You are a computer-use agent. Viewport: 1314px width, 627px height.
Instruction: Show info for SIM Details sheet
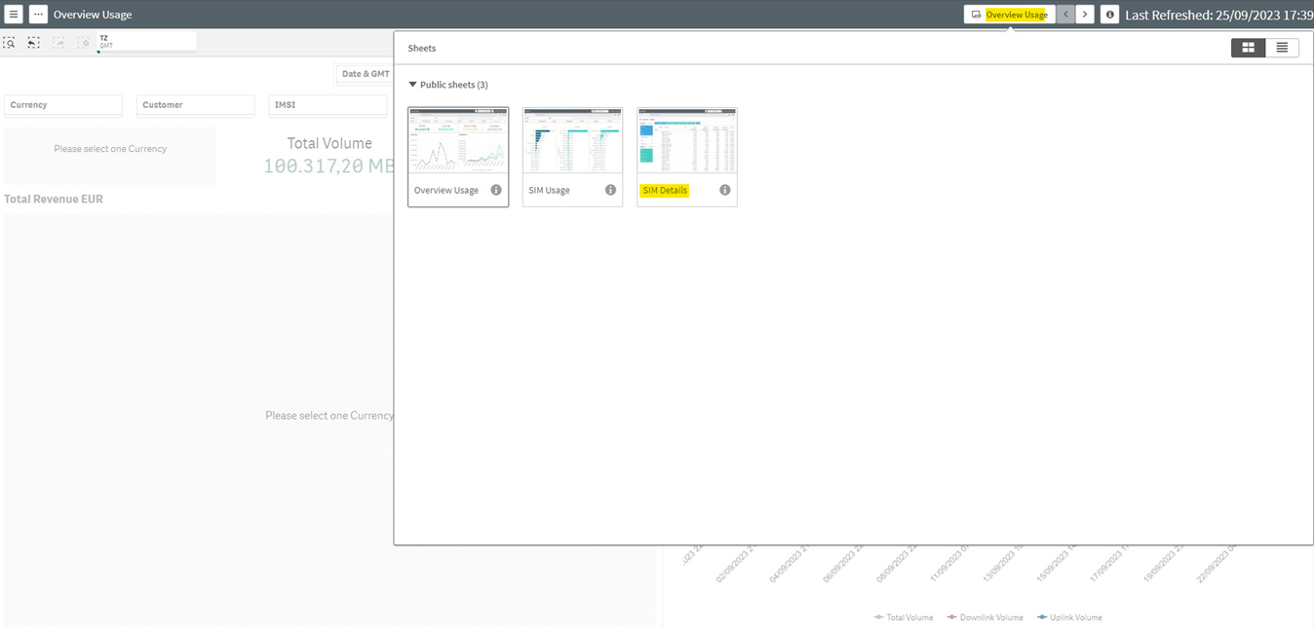724,190
